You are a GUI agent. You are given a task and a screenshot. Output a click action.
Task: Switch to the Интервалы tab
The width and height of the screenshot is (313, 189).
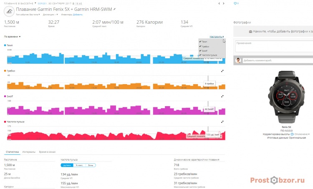click(29, 152)
